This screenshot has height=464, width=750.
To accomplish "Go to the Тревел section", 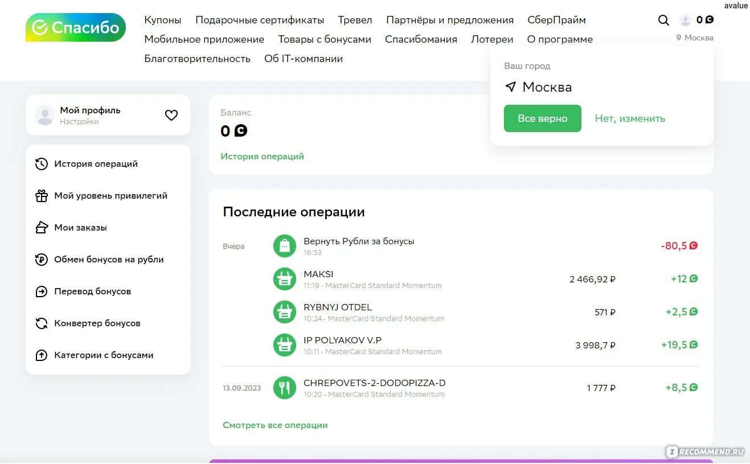I will coord(355,20).
